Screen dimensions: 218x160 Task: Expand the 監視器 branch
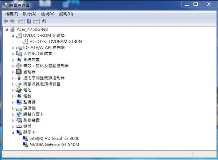pos(13,103)
